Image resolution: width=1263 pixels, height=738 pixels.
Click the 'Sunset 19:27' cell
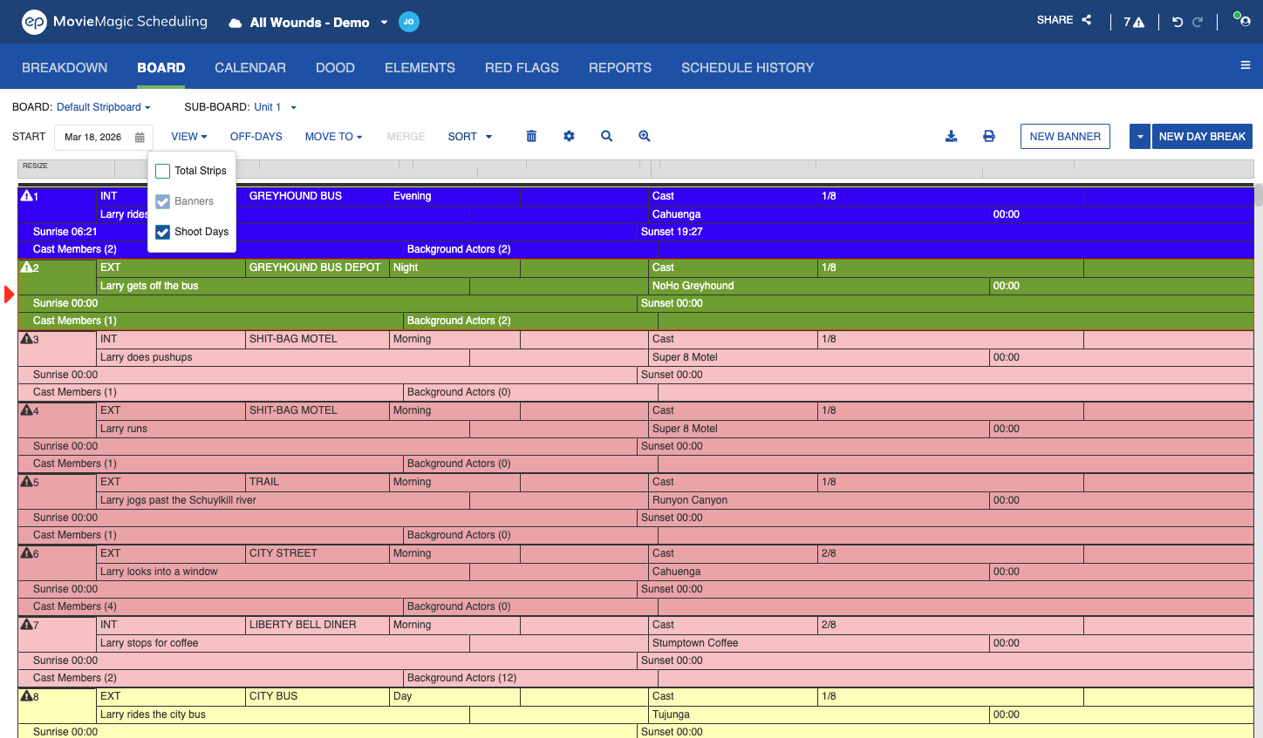[946, 232]
